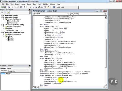
Task: Click the Paste toolbar icon
Action: point(18,7)
